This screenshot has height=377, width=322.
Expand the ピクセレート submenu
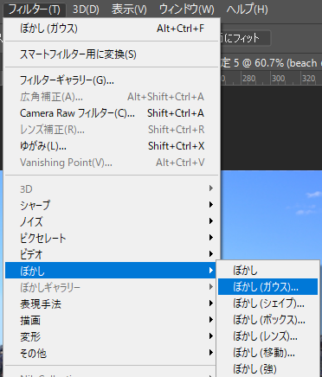(112, 238)
